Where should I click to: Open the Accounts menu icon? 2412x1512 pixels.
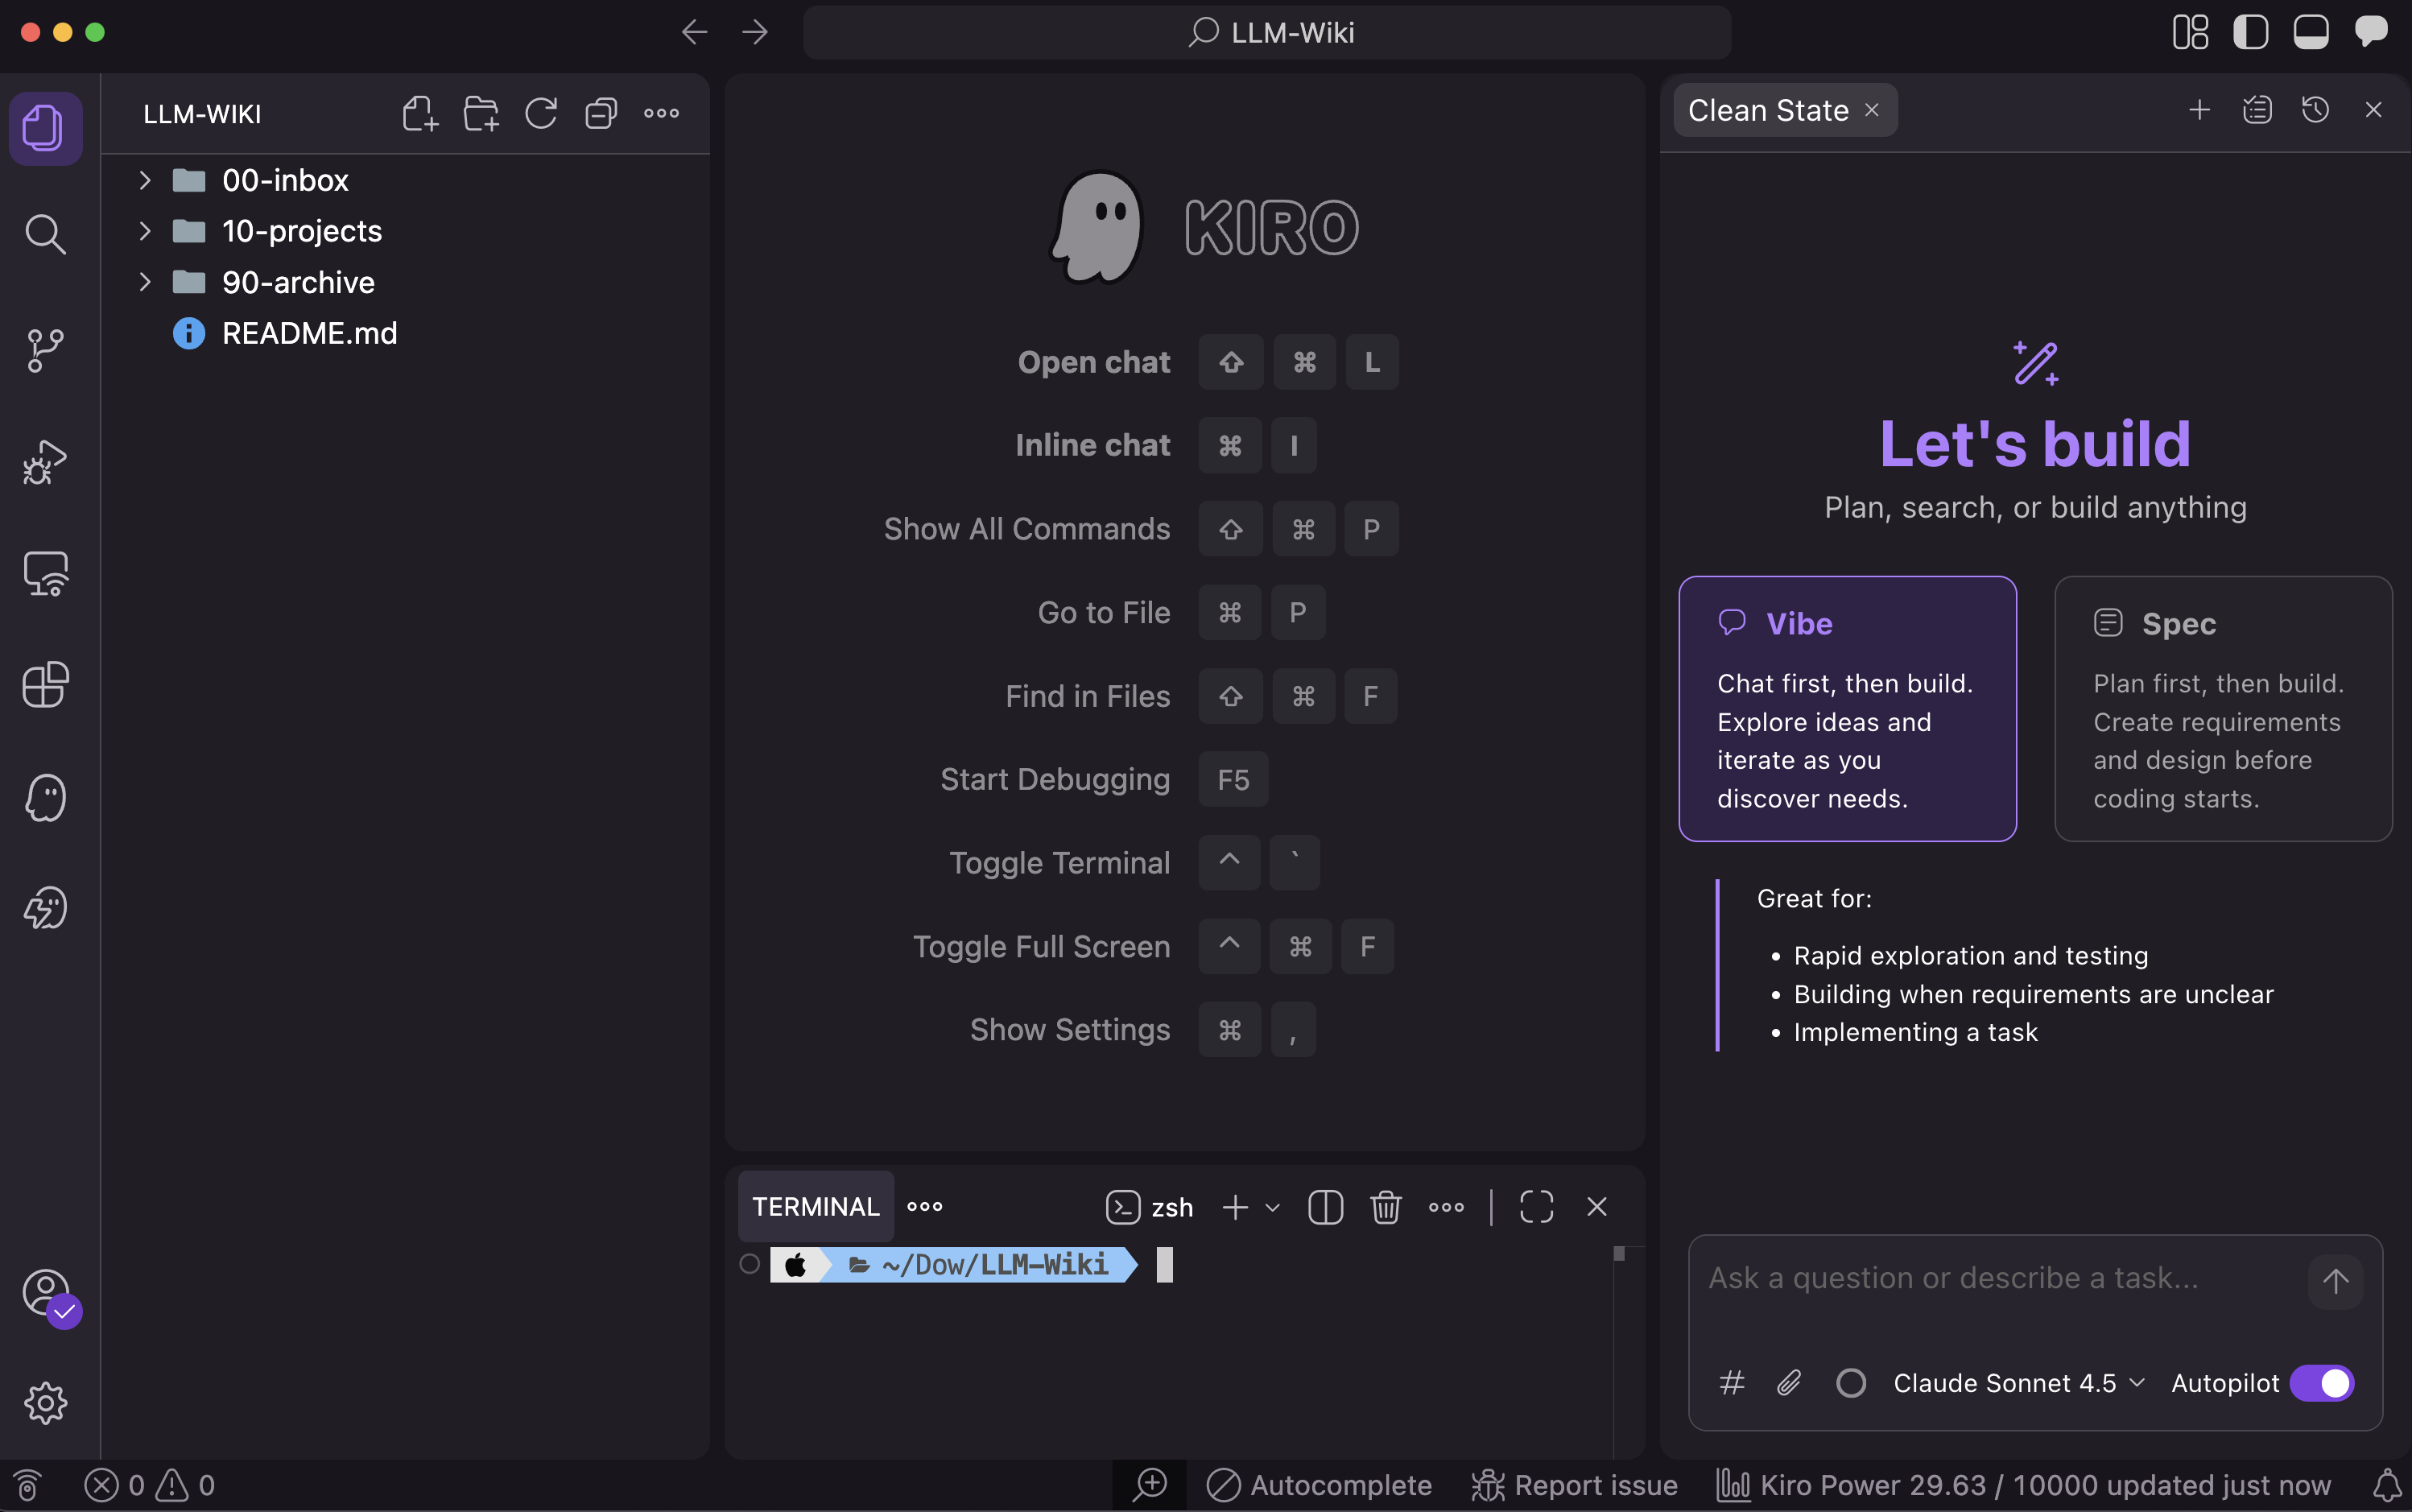click(47, 1294)
